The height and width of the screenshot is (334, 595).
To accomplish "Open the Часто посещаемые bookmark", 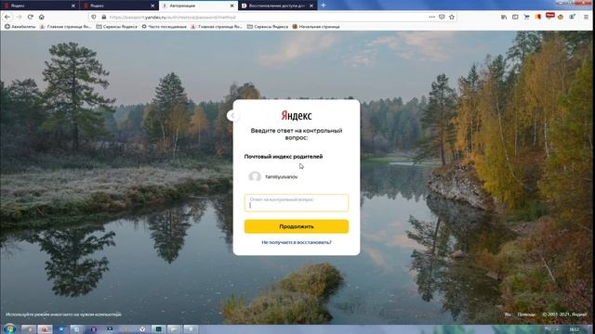I will point(165,27).
